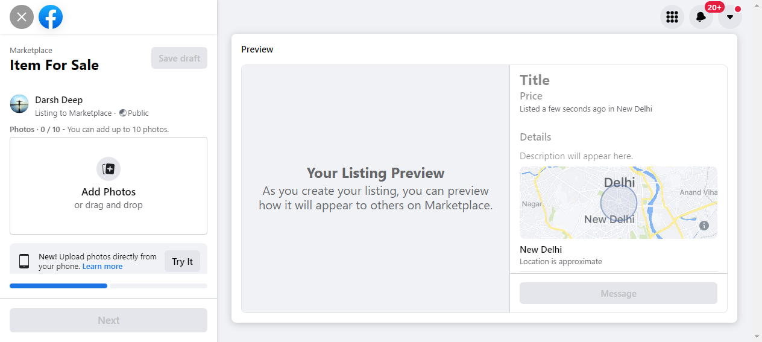Open the Learn more link
The width and height of the screenshot is (762, 342).
(102, 267)
